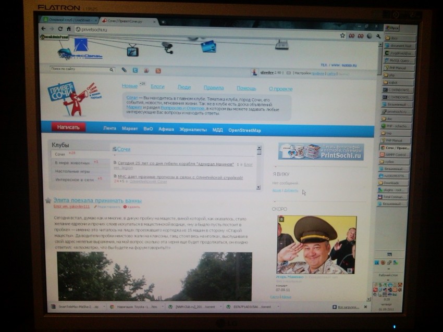Open the Windows Пуск start button
Image resolution: width=443 pixels, height=332 pixels.
[395, 28]
